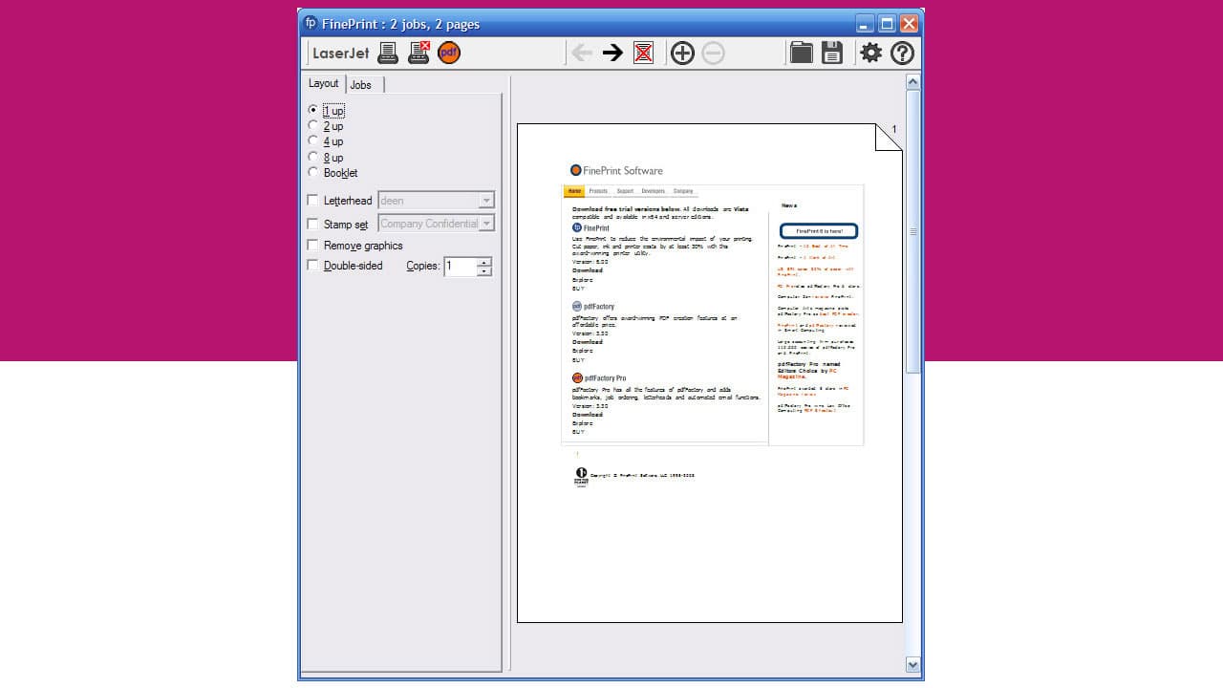The width and height of the screenshot is (1223, 688).
Task: Open pdfFactory using the orange pdf icon
Action: point(448,53)
